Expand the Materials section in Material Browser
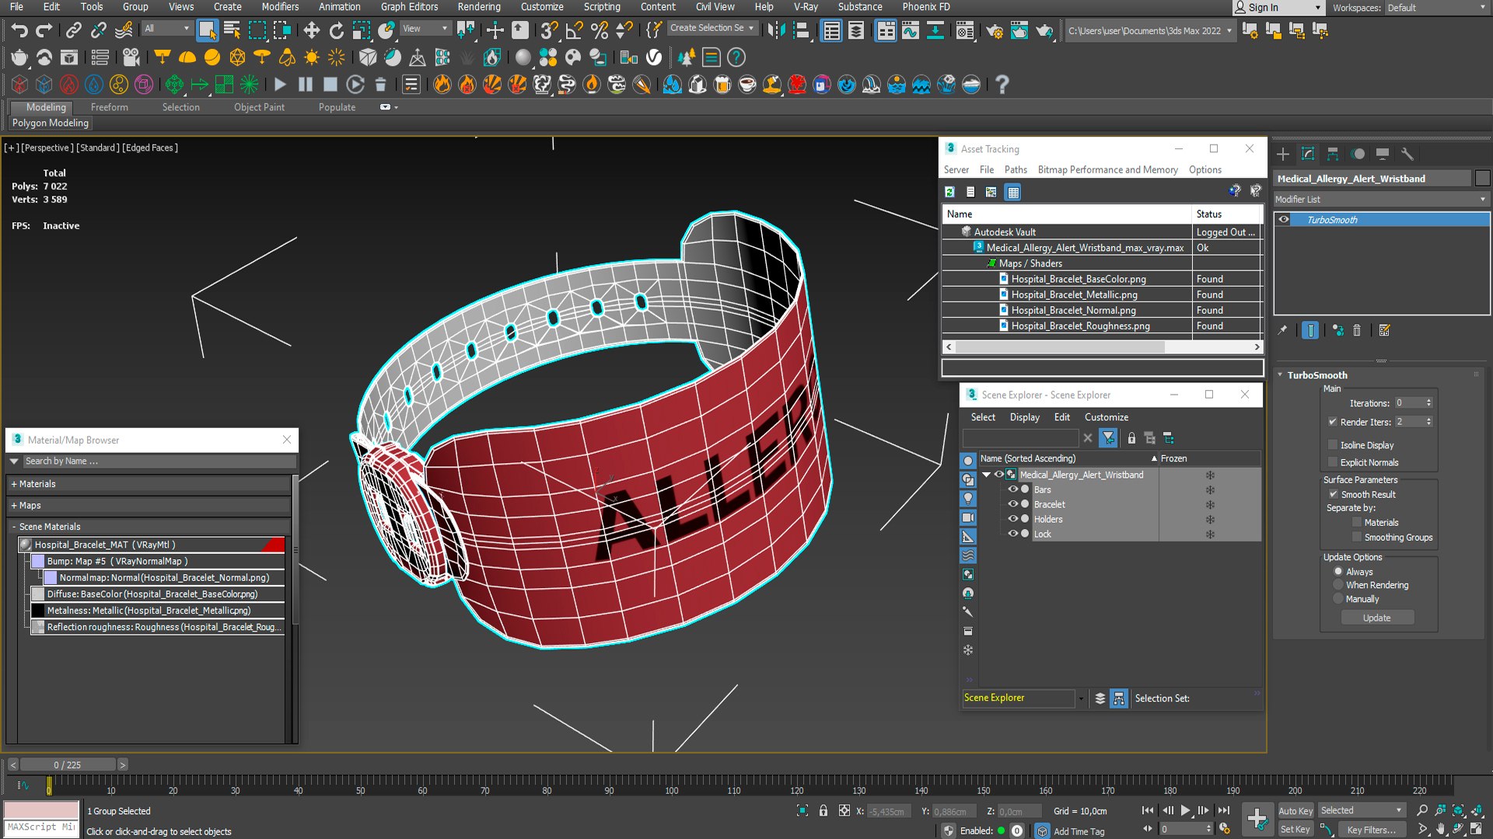This screenshot has width=1493, height=839. click(14, 484)
